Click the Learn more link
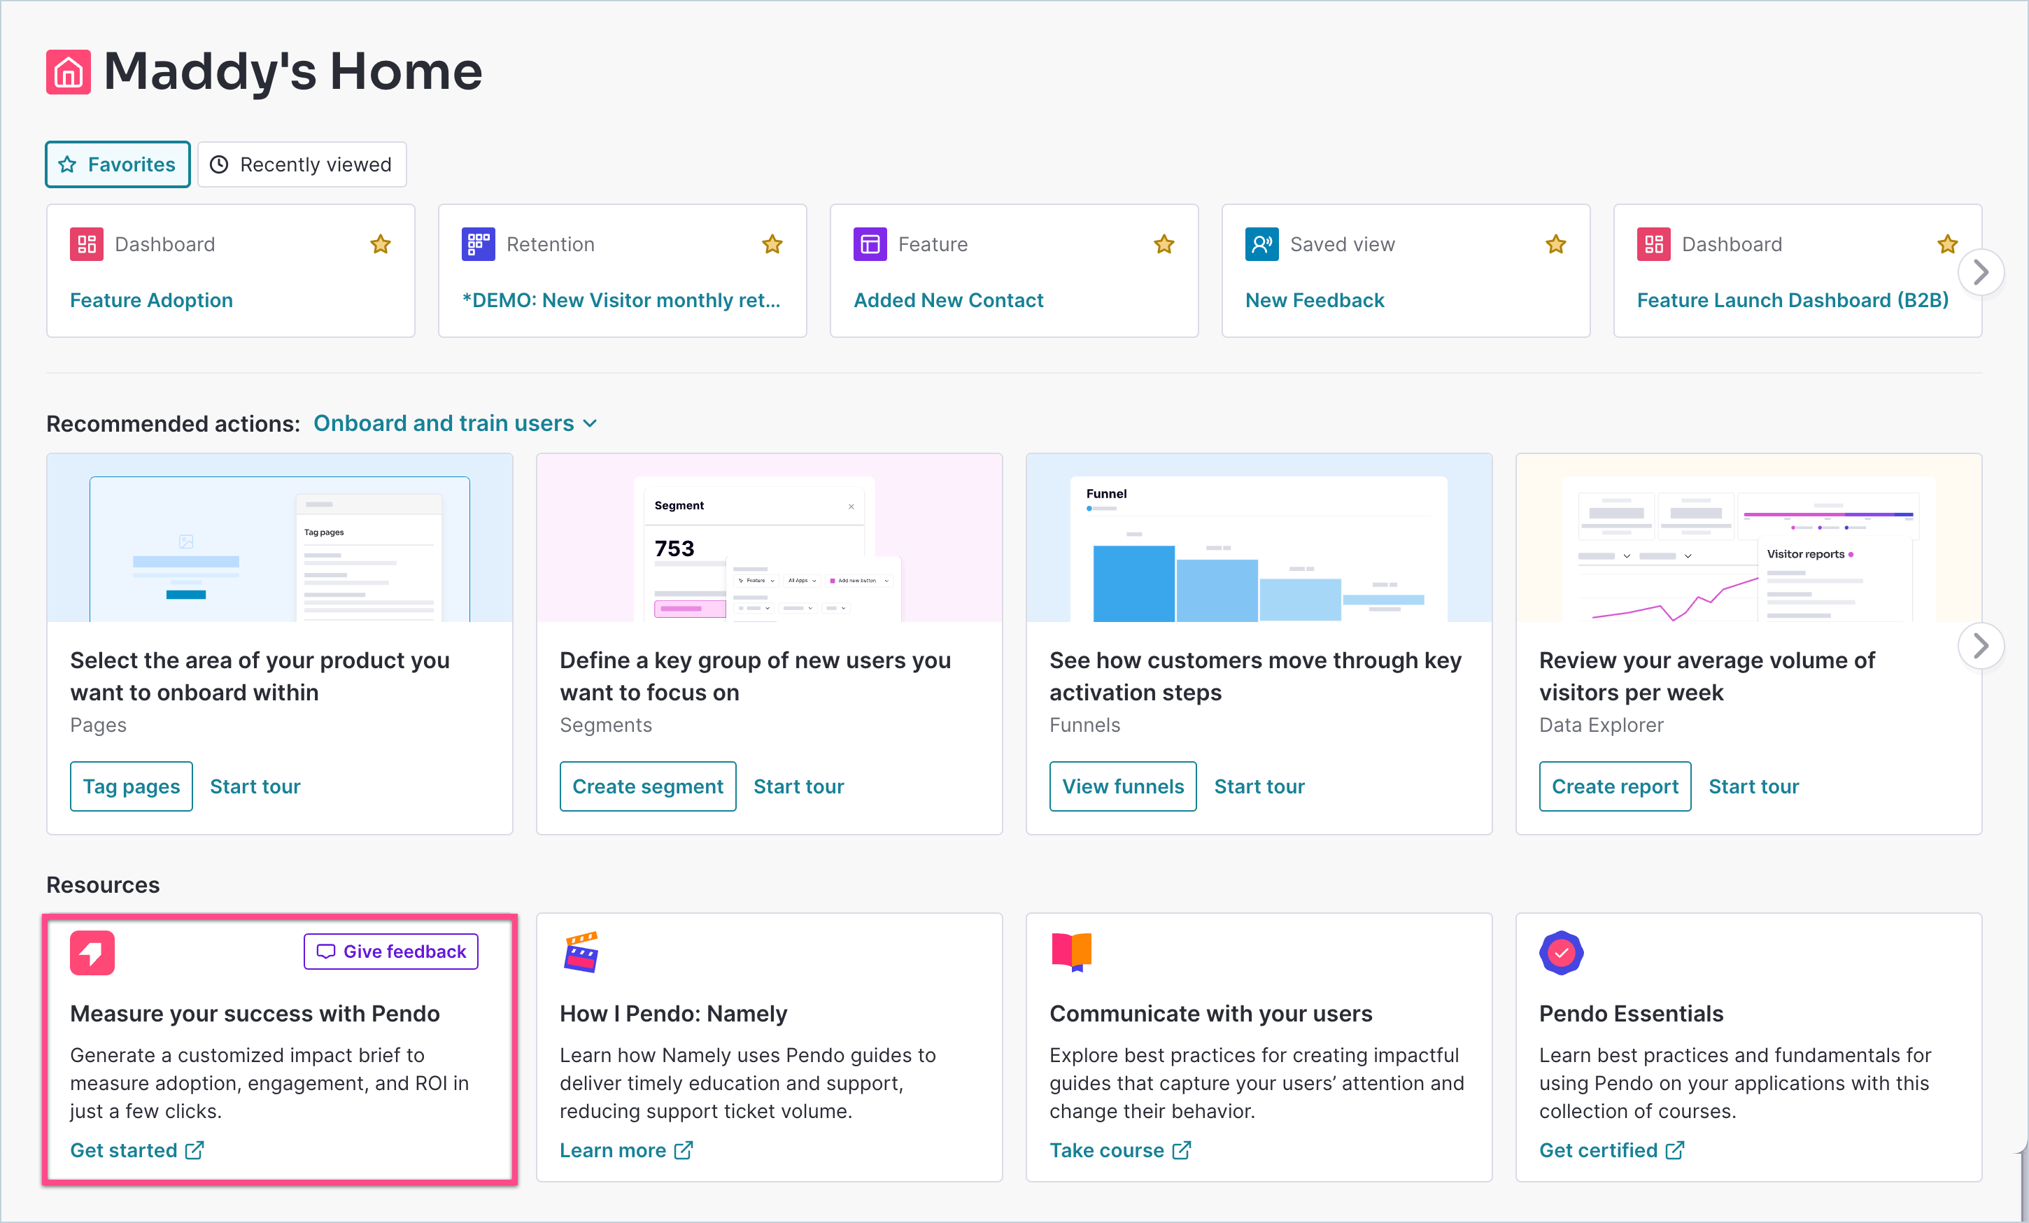This screenshot has width=2029, height=1223. pos(614,1150)
